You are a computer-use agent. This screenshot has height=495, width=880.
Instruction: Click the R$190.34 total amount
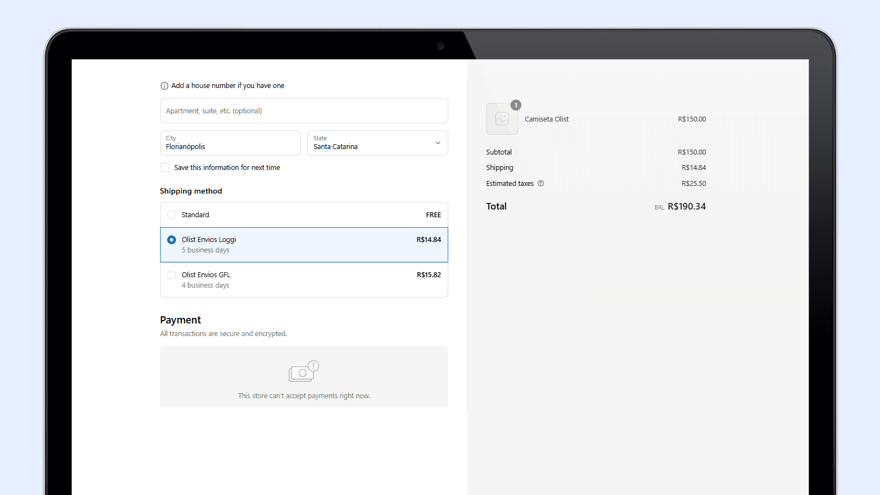(x=686, y=207)
